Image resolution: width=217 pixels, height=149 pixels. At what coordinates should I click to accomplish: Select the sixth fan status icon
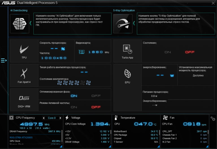pos(88,83)
